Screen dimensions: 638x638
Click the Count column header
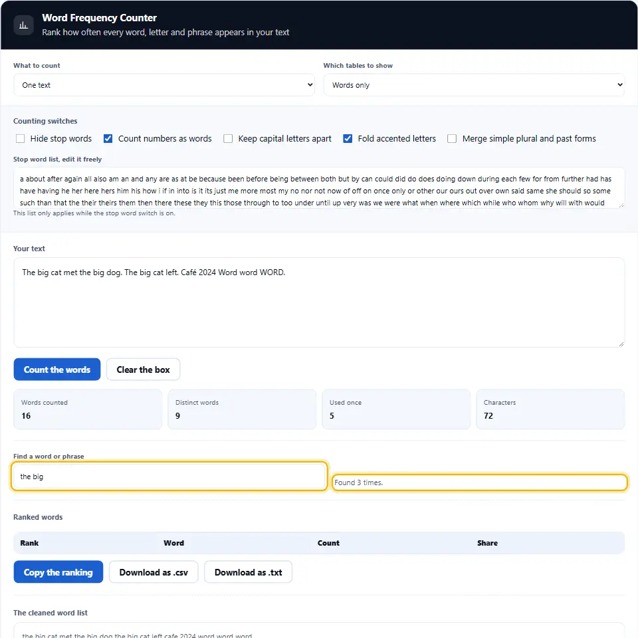(328, 543)
